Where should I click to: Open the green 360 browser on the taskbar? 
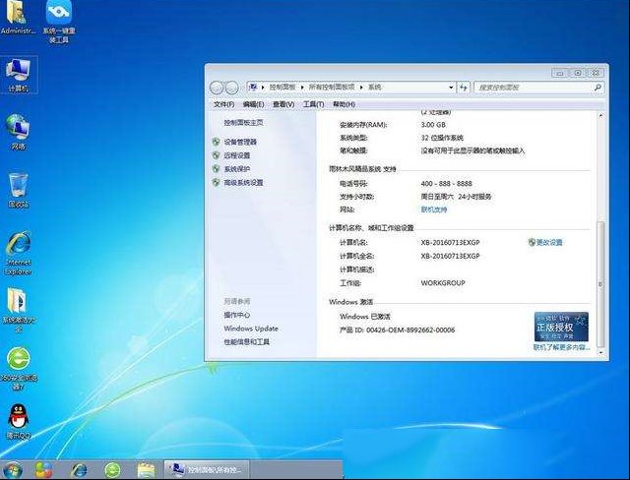point(112,470)
